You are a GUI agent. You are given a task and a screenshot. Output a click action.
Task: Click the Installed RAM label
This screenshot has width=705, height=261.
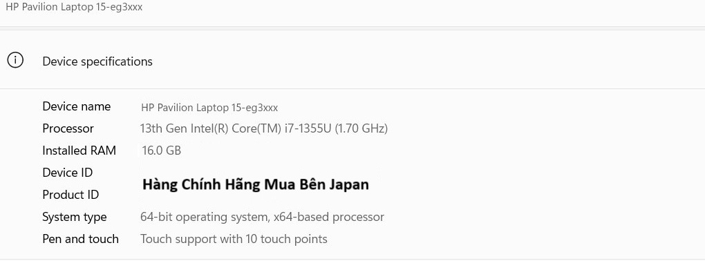point(79,151)
